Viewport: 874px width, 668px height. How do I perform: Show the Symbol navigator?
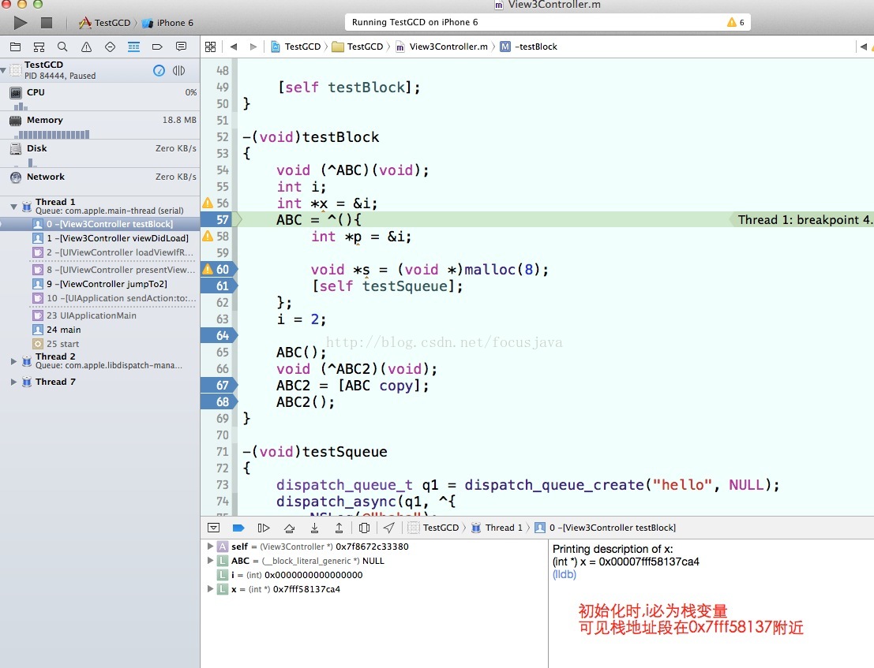(39, 47)
